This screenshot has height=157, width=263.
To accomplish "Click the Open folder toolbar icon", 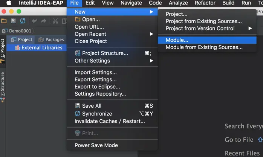I will pyautogui.click(x=4, y=21).
